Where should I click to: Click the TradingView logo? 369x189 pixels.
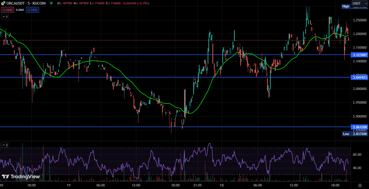21,176
